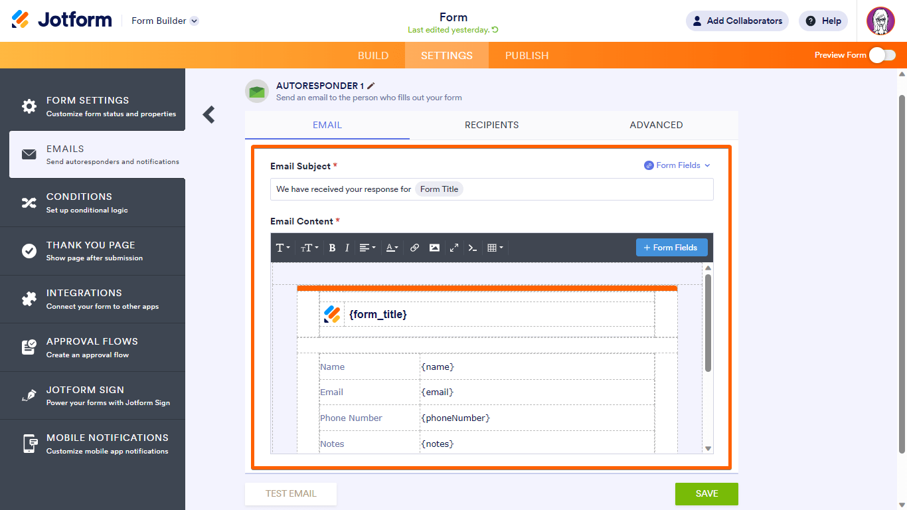Click the revision history icon beside Last edited
907x510 pixels.
click(x=495, y=30)
